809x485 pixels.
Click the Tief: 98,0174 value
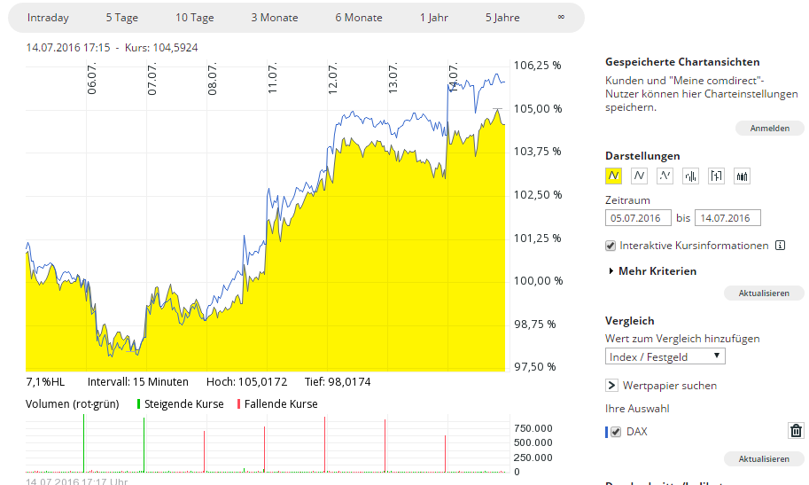[x=338, y=381]
